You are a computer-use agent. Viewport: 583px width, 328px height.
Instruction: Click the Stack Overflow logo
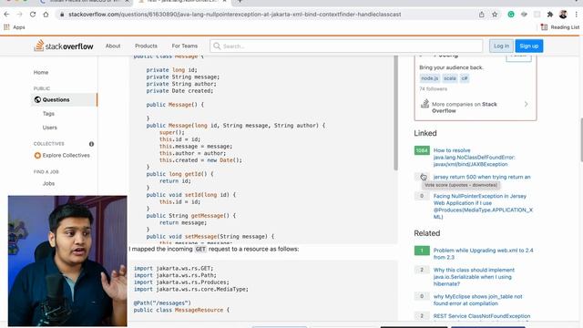64,46
